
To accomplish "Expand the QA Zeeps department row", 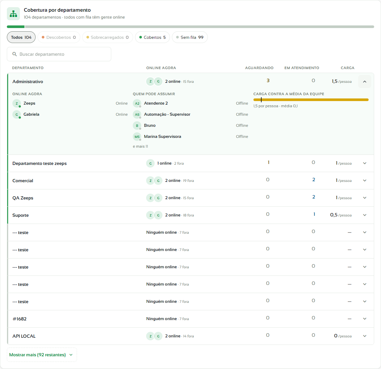I will (364, 198).
